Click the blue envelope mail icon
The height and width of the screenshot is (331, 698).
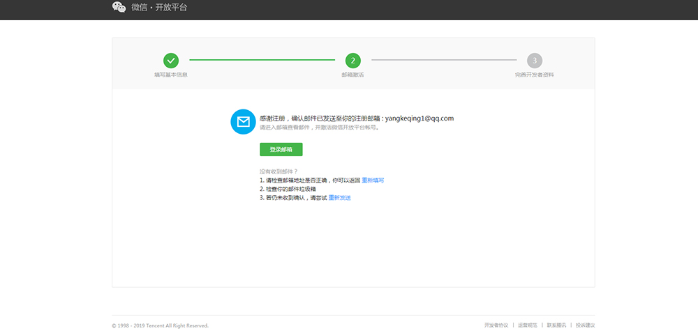pos(243,122)
